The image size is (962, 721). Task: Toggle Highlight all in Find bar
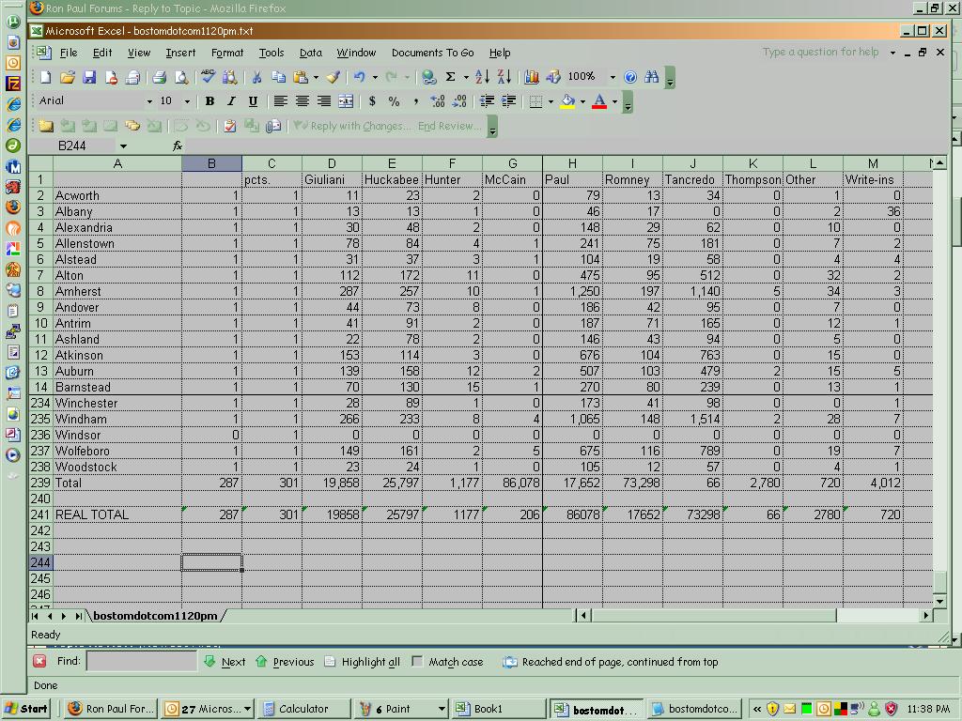(x=363, y=662)
